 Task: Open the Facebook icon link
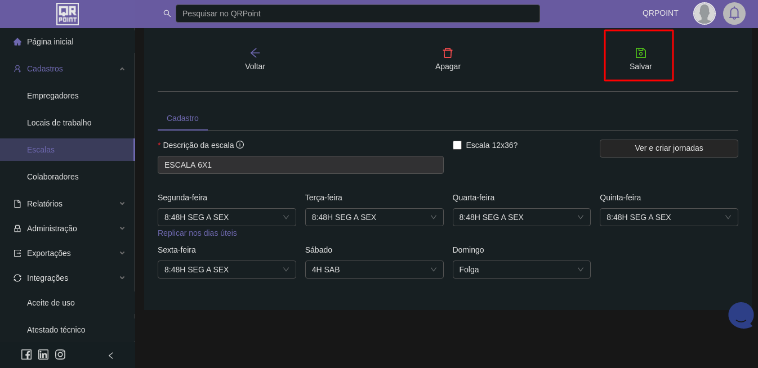(26, 354)
